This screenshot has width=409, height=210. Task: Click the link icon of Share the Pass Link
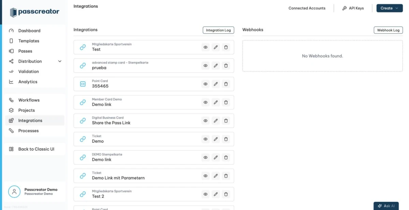(x=83, y=121)
